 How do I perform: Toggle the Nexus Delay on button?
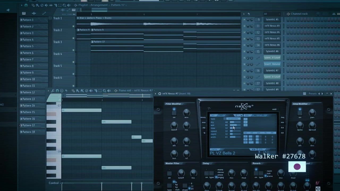tap(206, 173)
